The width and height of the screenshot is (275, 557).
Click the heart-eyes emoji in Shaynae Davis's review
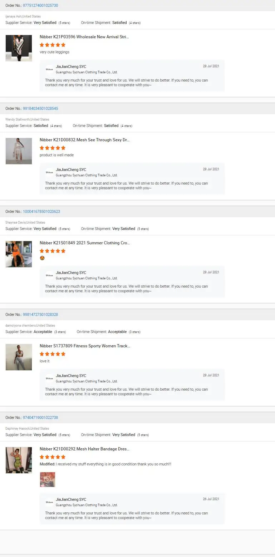click(42, 258)
